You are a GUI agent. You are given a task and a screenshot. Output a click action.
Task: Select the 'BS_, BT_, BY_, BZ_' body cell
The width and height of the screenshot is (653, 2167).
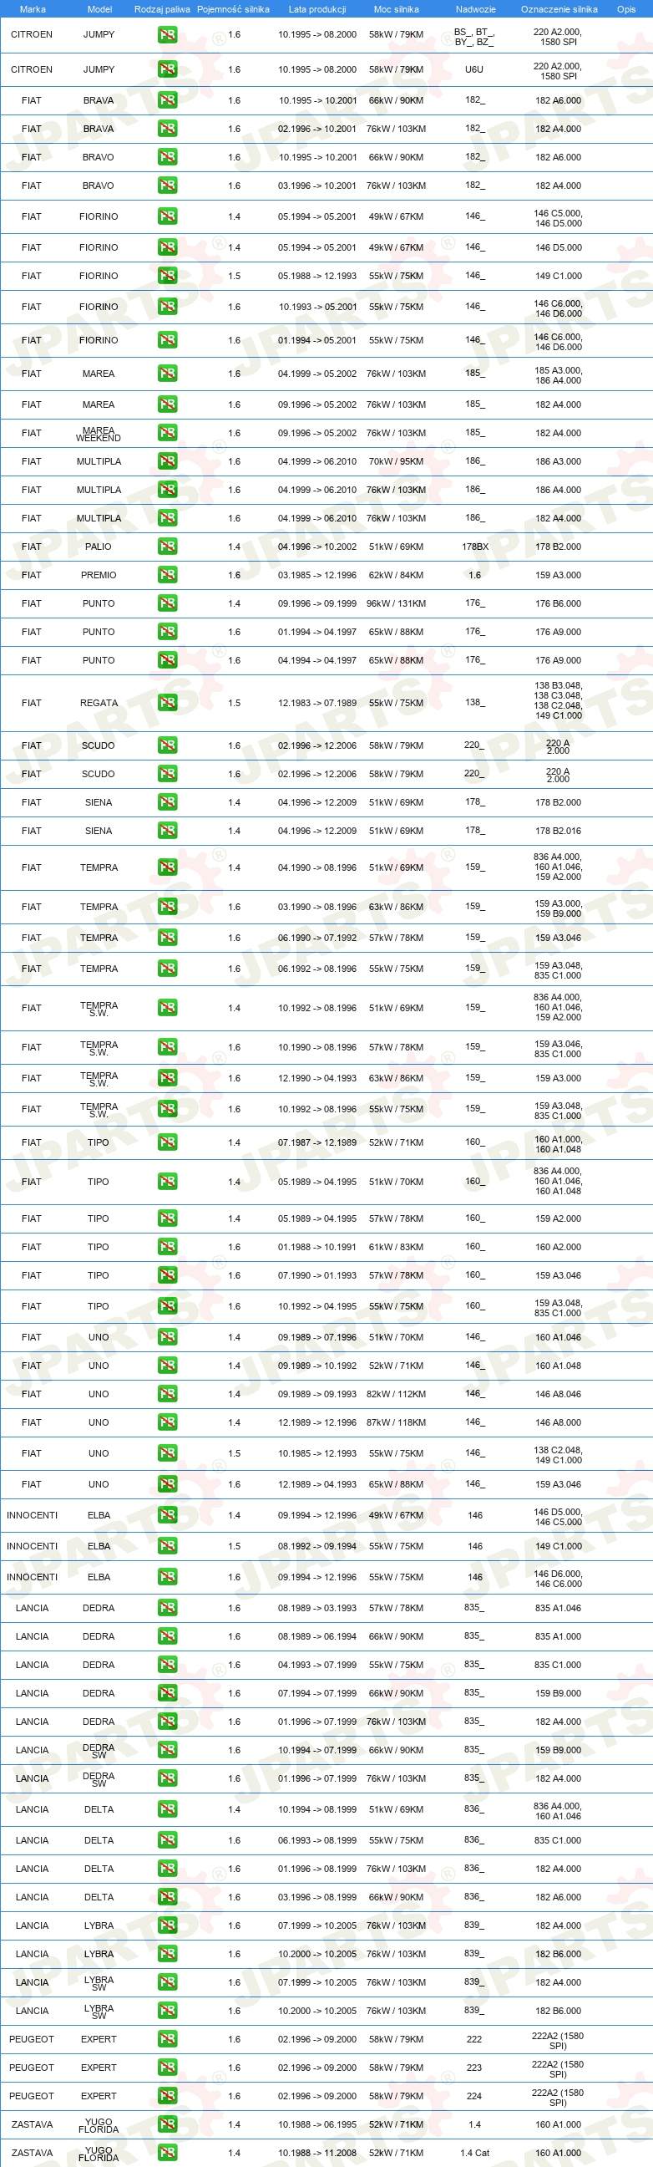click(475, 37)
